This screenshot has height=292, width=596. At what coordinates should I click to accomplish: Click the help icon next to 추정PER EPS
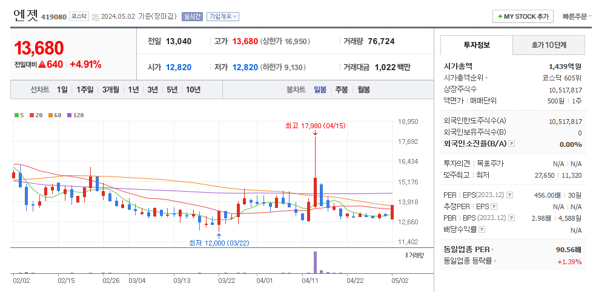(x=494, y=207)
